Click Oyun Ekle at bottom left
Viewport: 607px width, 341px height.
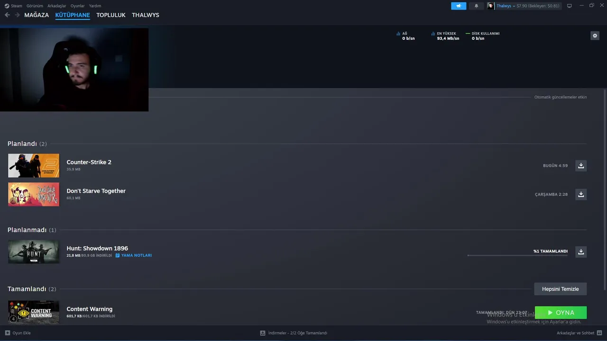coord(21,333)
